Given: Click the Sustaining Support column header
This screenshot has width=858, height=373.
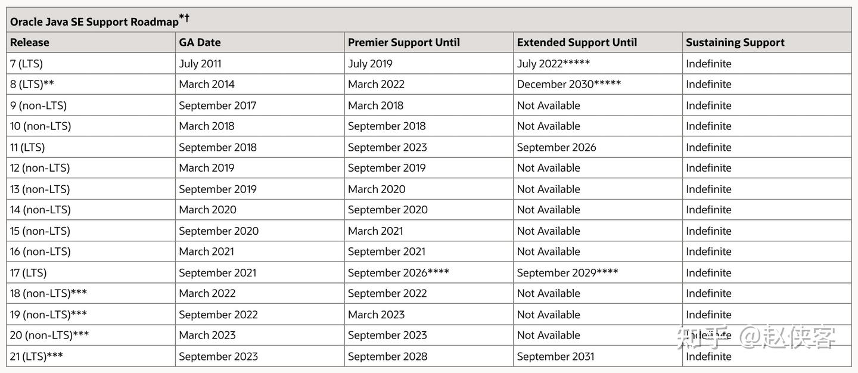Looking at the screenshot, I should 735,42.
